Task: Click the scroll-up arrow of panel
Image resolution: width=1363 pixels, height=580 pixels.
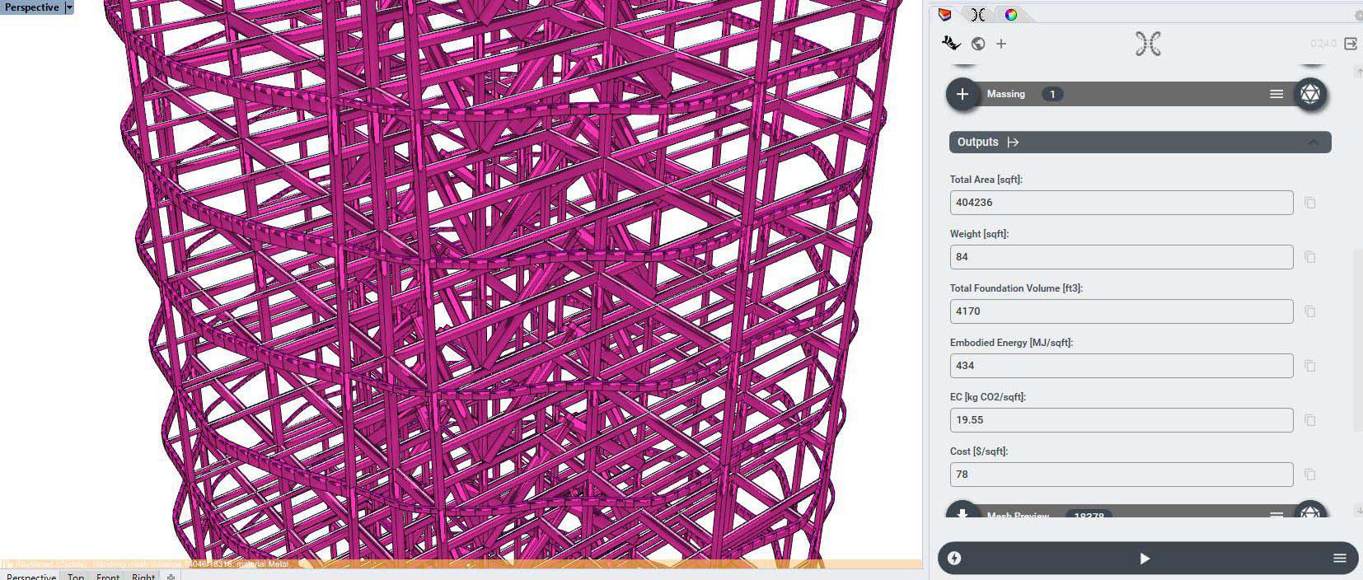Action: pos(1358,72)
